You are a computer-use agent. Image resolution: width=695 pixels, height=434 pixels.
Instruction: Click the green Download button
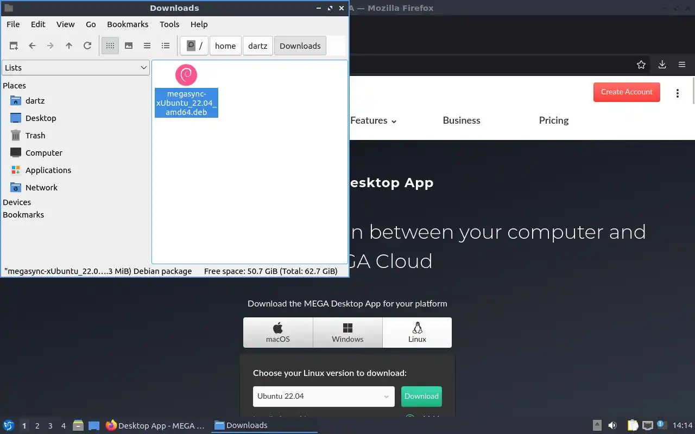click(x=421, y=397)
